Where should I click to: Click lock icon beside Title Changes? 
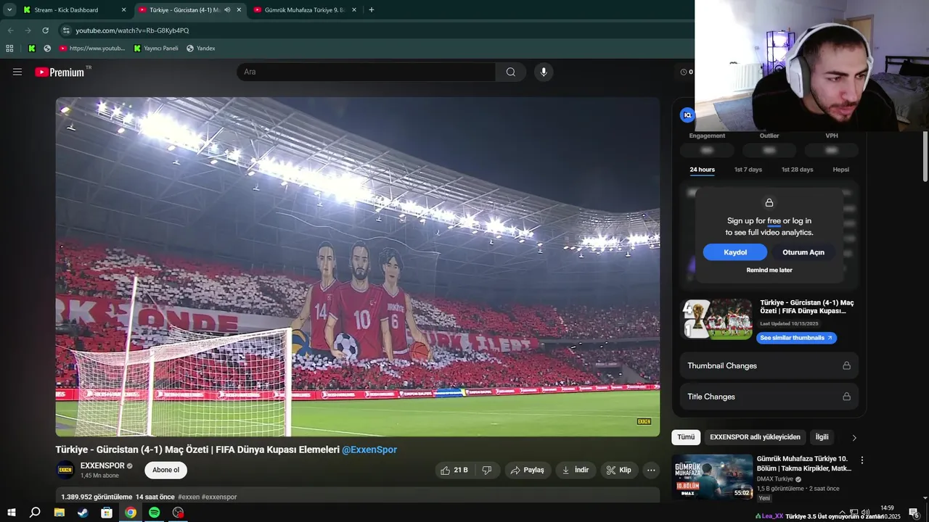pos(846,397)
